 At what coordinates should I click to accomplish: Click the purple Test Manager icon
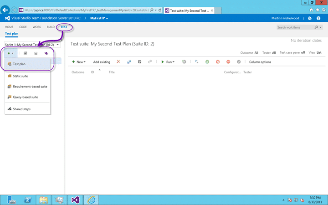[46, 53]
